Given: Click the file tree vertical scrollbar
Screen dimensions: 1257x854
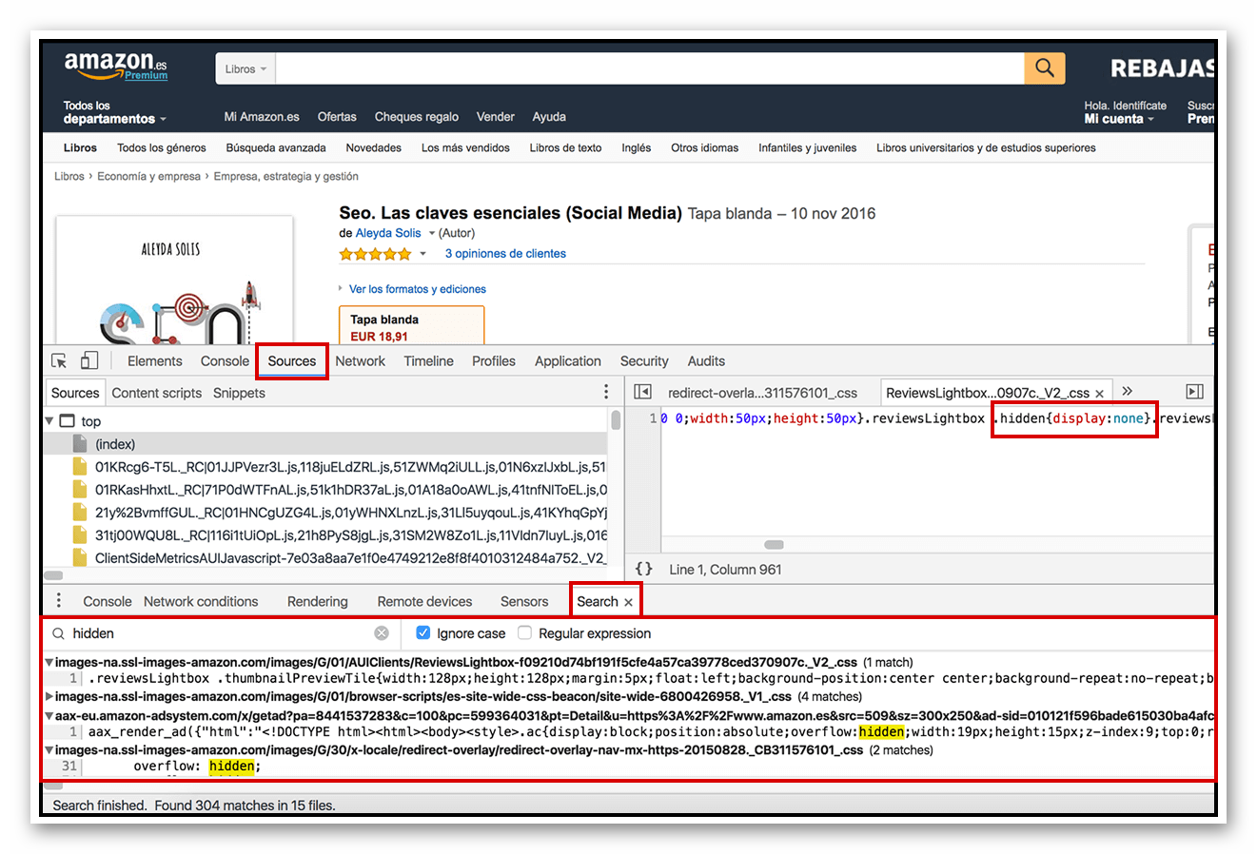Looking at the screenshot, I should 616,420.
